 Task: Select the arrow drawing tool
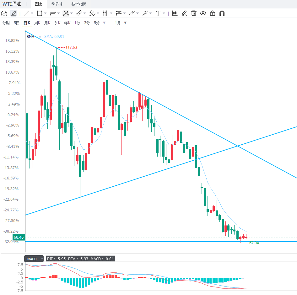[145, 13]
